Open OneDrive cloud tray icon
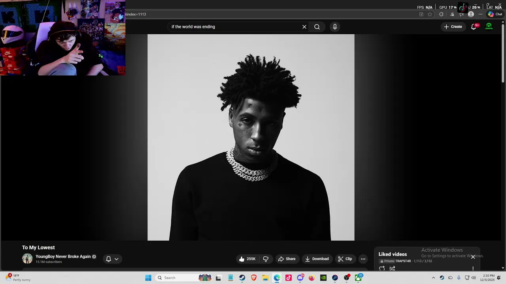 click(x=450, y=278)
